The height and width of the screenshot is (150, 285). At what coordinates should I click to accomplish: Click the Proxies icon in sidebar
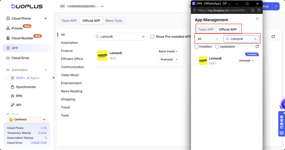tap(8, 28)
